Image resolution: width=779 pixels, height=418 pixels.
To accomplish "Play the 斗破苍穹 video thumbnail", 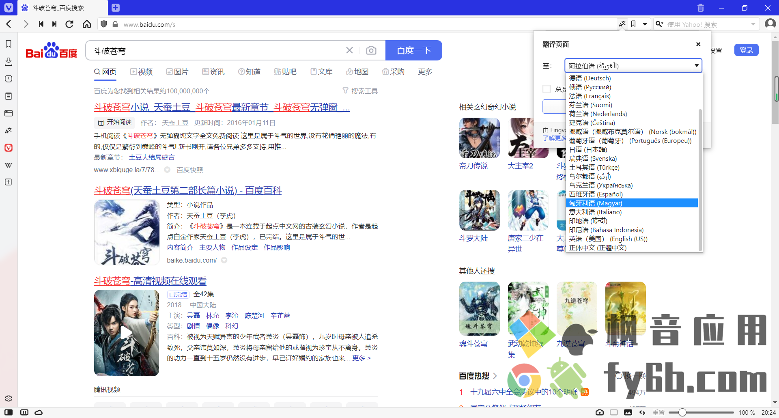I will (x=126, y=333).
